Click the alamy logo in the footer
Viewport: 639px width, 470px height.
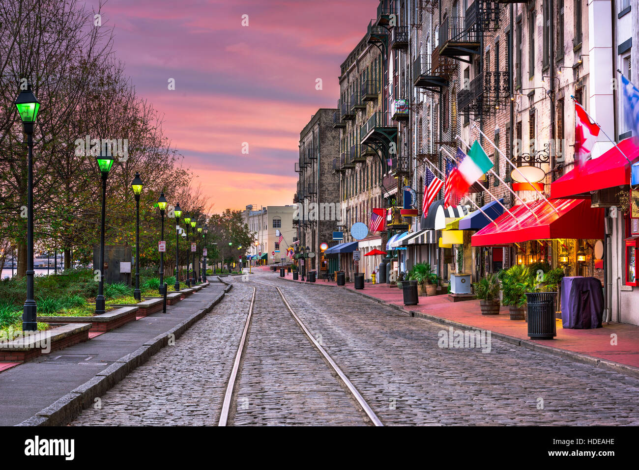[x=50, y=448]
